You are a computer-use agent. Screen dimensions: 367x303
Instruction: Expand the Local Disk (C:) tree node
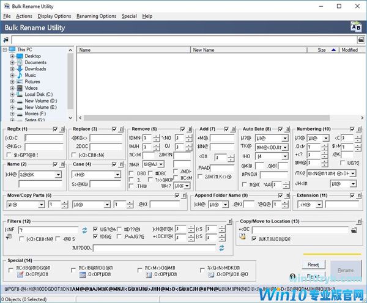[12, 95]
